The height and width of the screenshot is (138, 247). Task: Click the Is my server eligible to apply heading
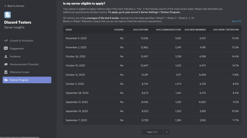coord(84,3)
